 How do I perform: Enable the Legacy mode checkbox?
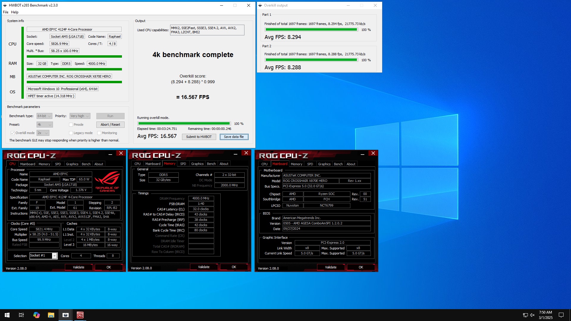pos(71,133)
